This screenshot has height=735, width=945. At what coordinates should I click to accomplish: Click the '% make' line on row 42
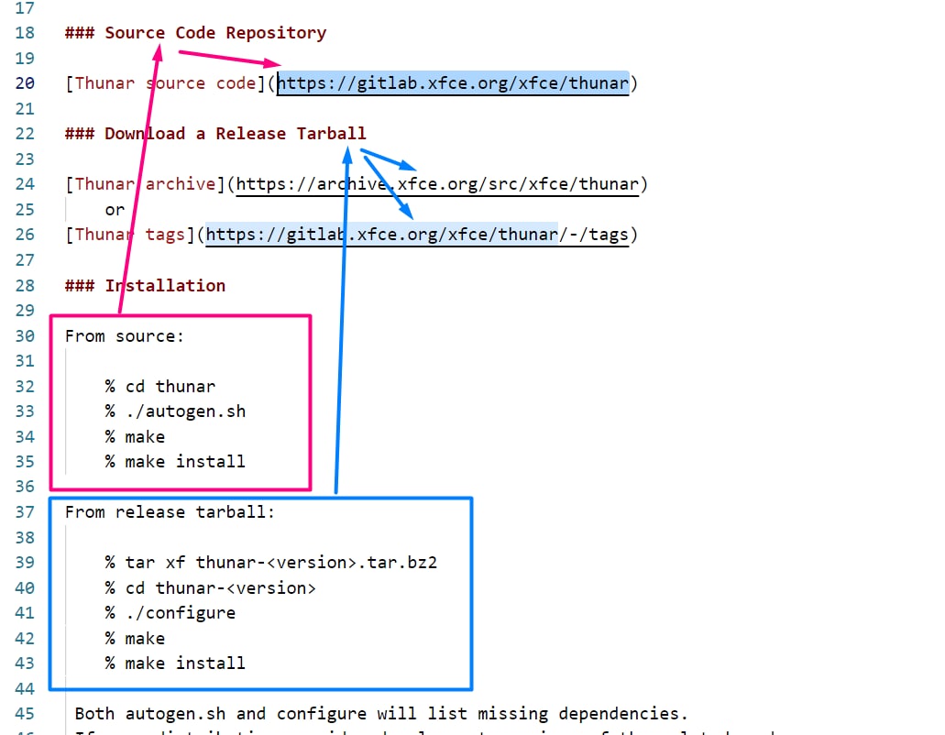135,639
